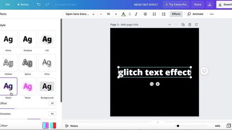232x130 pixels.
Task: Edit the Direction value field showing 90
Action: point(52,114)
